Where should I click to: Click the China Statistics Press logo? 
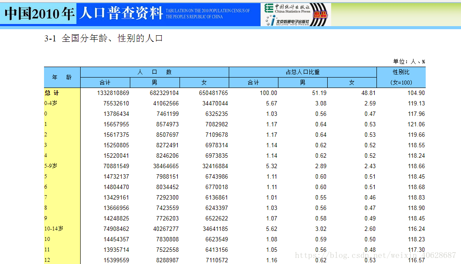[287, 8]
